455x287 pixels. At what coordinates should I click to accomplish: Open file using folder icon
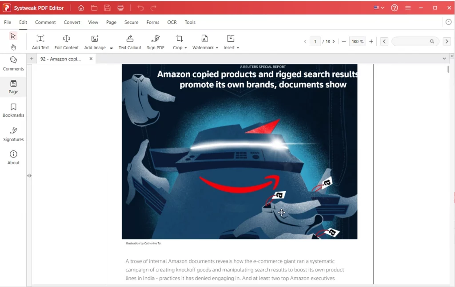(94, 8)
